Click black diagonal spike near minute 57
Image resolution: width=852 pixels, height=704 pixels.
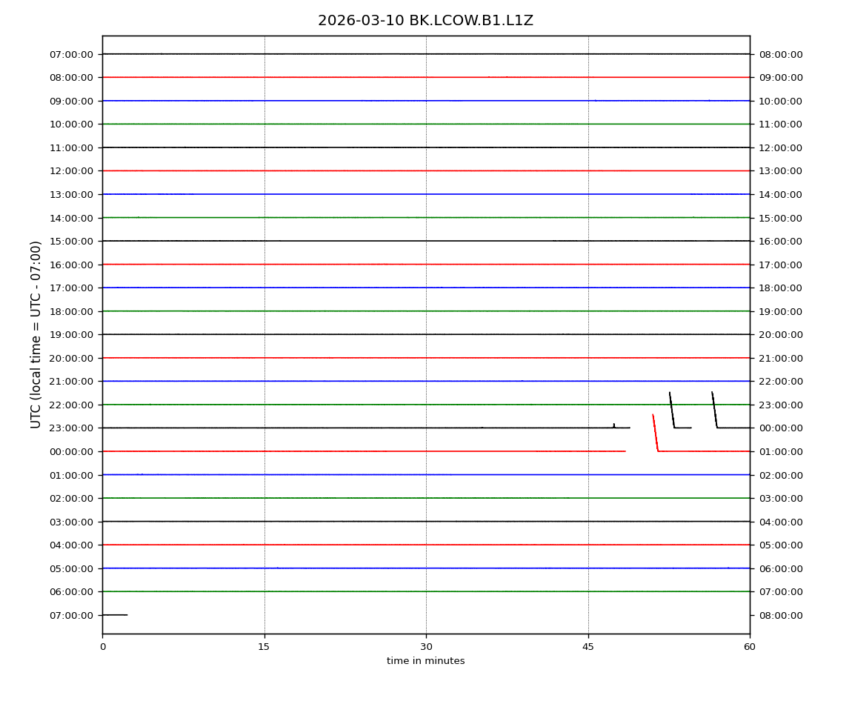pos(714,410)
